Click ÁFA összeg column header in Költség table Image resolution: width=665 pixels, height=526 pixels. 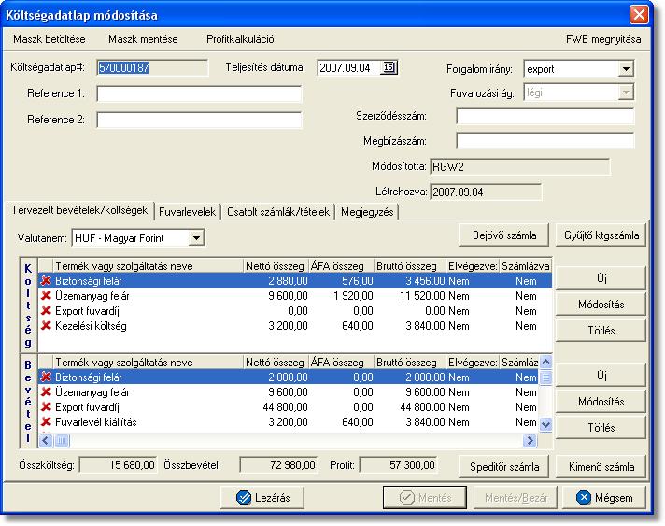tap(341, 266)
